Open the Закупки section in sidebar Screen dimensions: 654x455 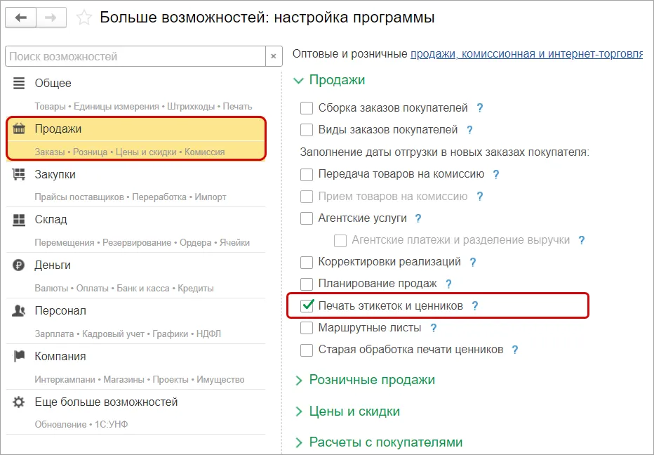coord(135,185)
